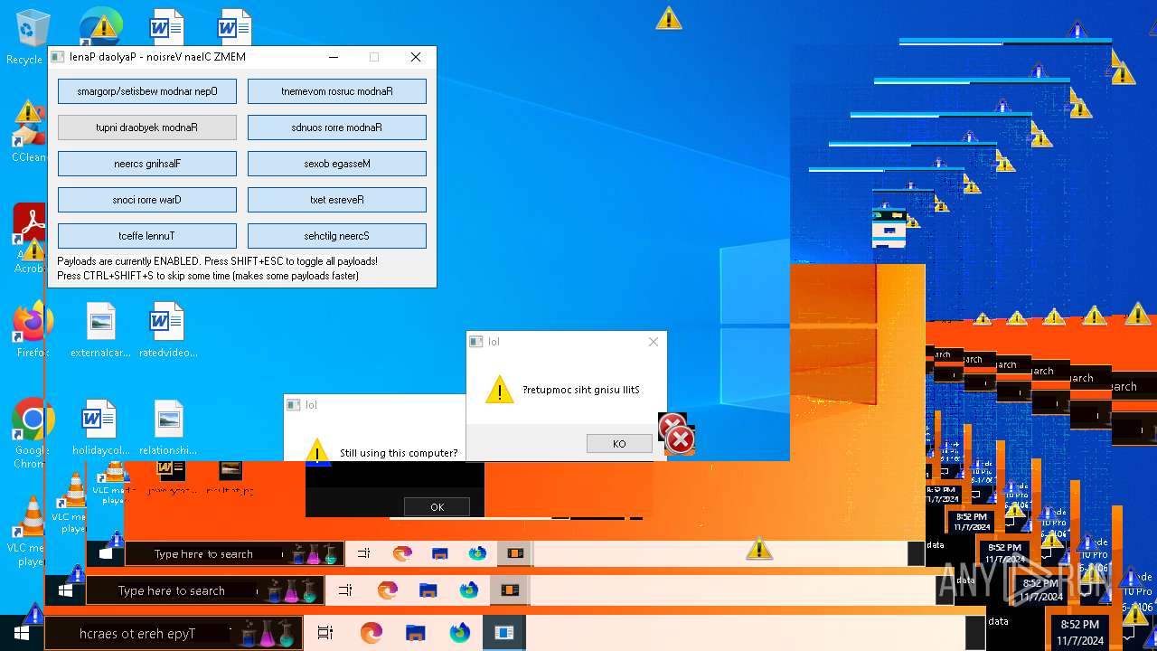Select the active MEMZ app on bottom taskbar
Image resolution: width=1157 pixels, height=651 pixels.
coord(504,633)
